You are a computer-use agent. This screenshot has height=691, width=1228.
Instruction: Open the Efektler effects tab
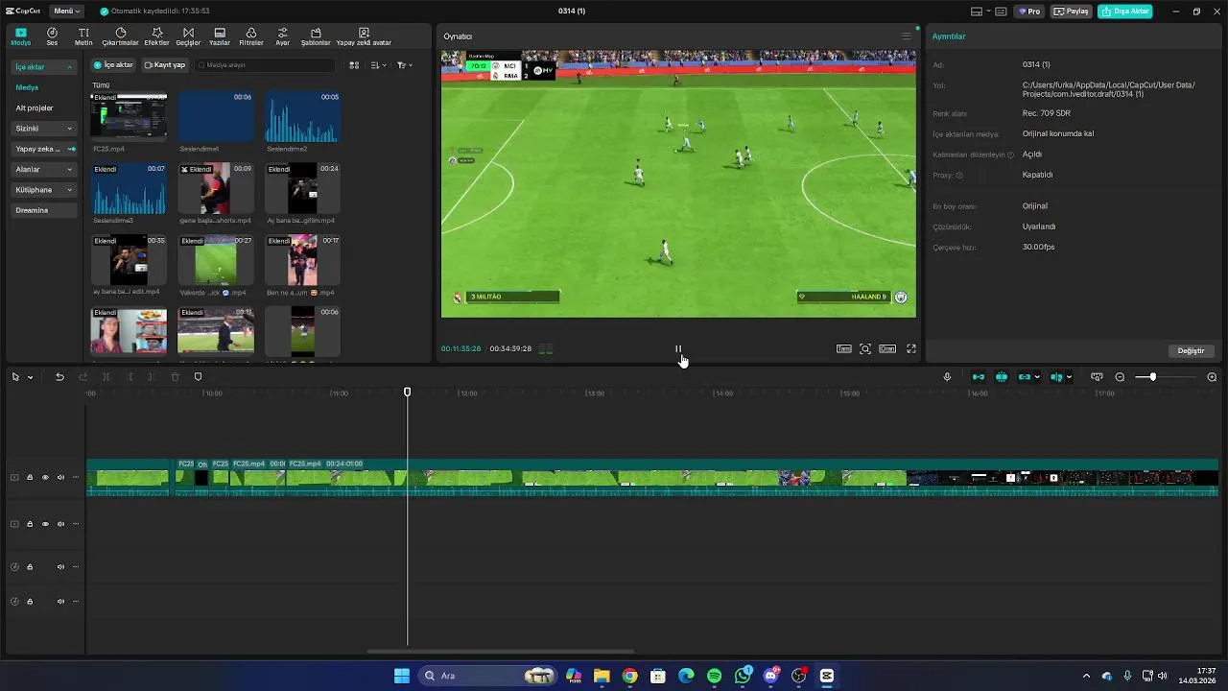(x=156, y=36)
